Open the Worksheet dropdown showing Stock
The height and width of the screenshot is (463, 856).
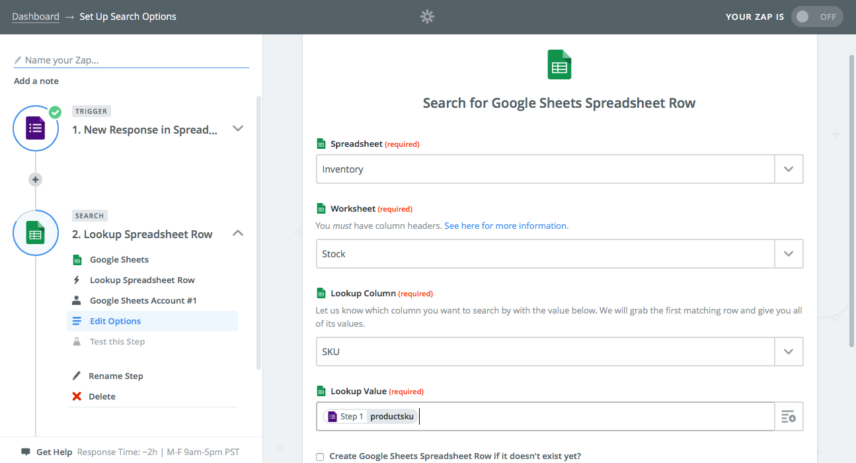point(559,254)
